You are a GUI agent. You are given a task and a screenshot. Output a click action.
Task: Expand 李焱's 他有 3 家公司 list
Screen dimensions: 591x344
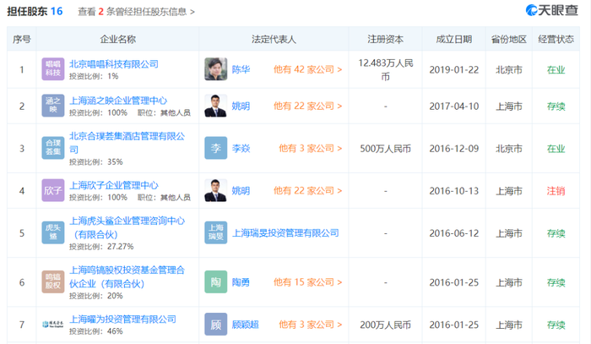[310, 148]
